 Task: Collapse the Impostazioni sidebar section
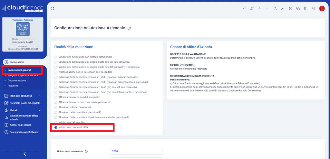pos(39,62)
